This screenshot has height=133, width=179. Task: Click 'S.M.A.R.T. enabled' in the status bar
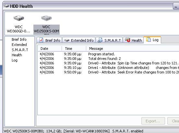coord(128,131)
